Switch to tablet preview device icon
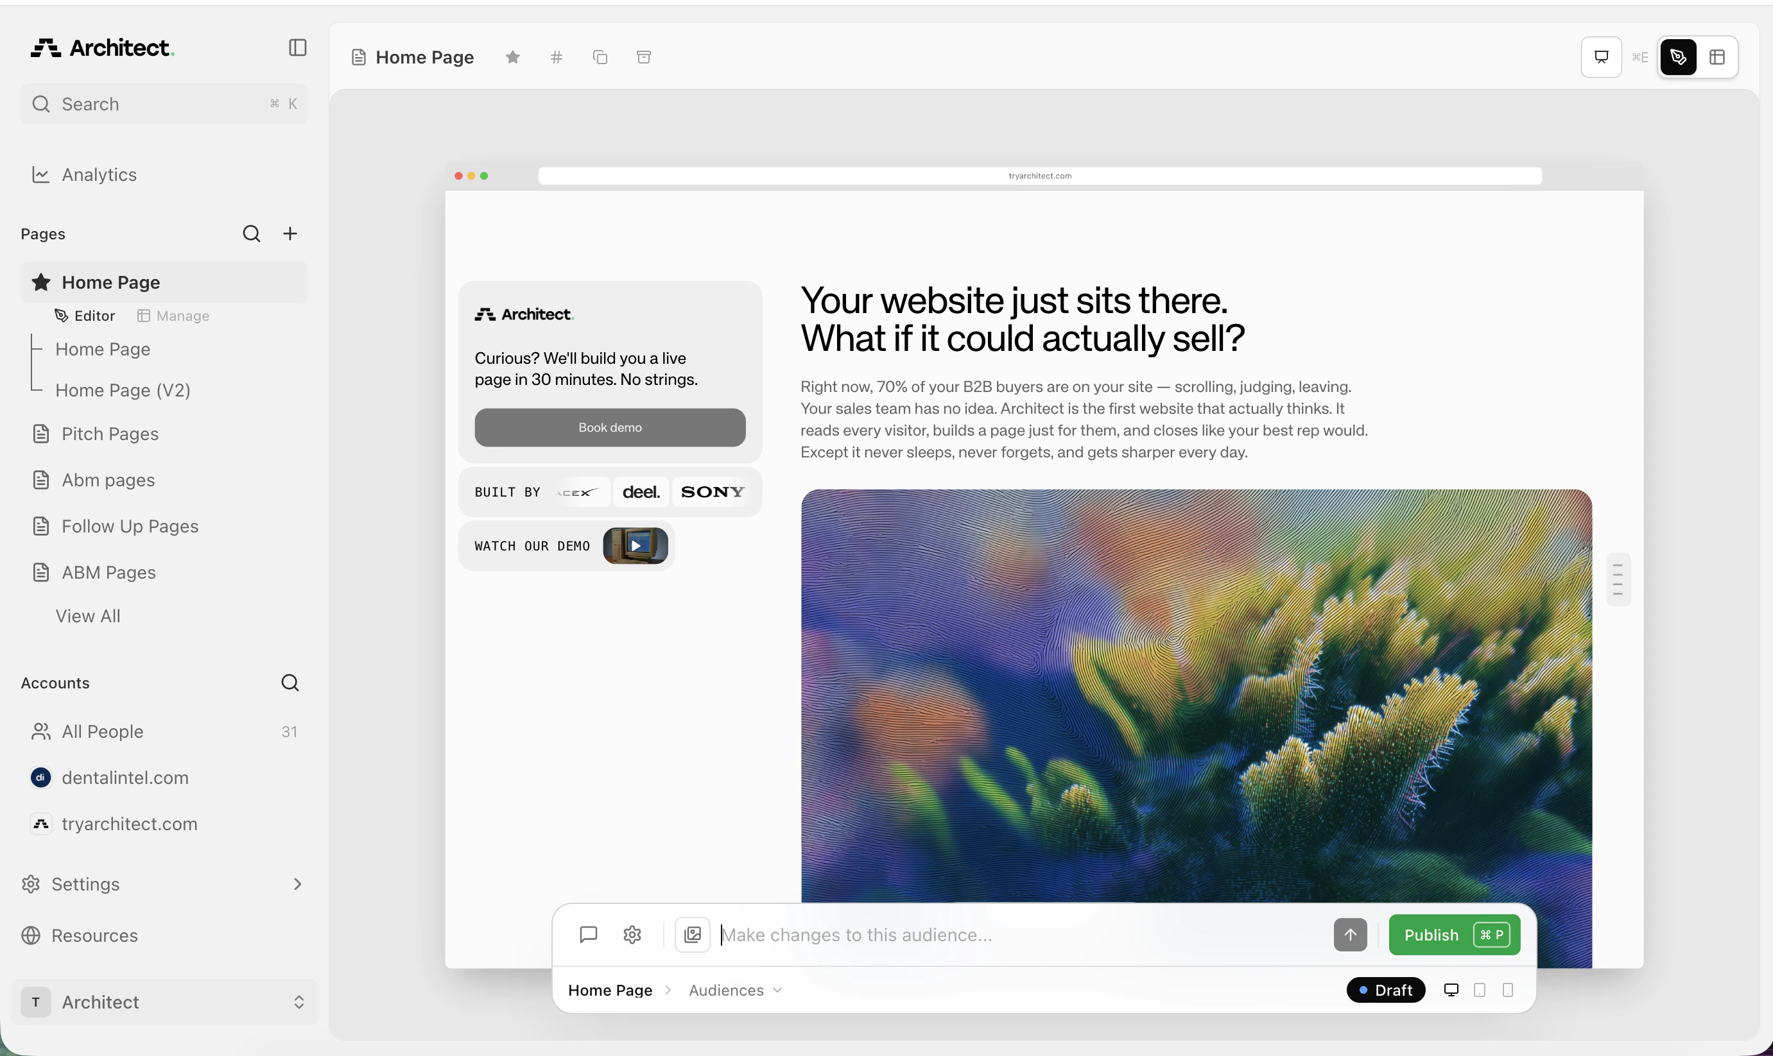 (1480, 991)
